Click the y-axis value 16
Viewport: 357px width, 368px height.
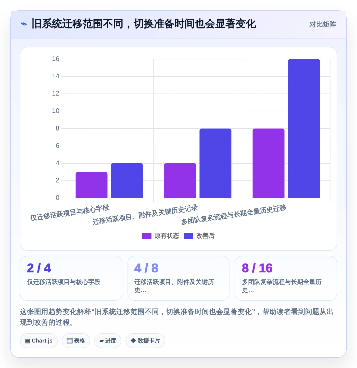(56, 59)
